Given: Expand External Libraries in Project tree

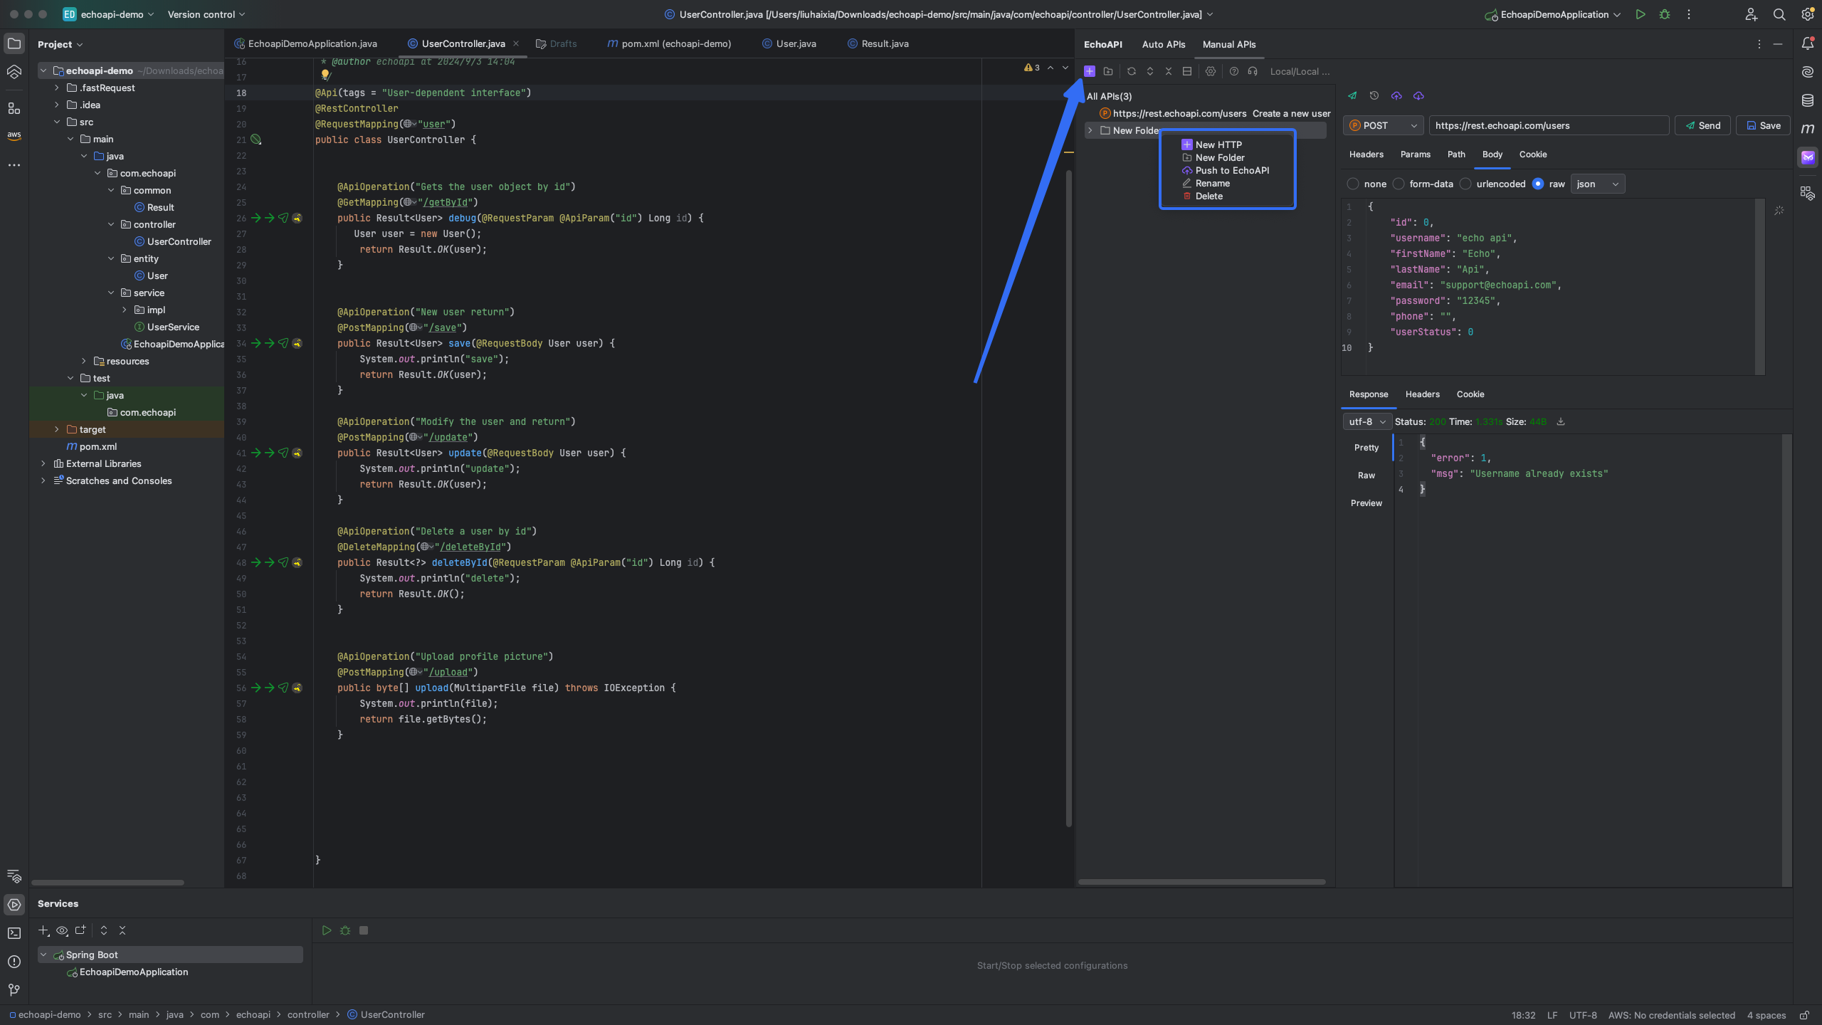Looking at the screenshot, I should pyautogui.click(x=43, y=463).
